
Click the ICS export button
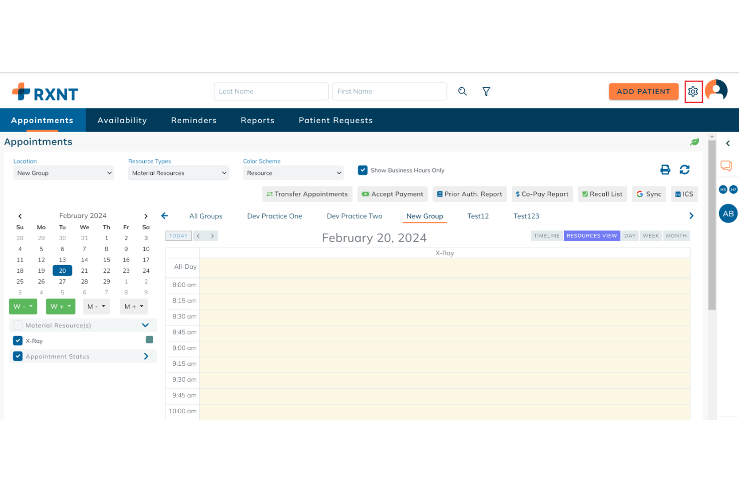(x=684, y=194)
